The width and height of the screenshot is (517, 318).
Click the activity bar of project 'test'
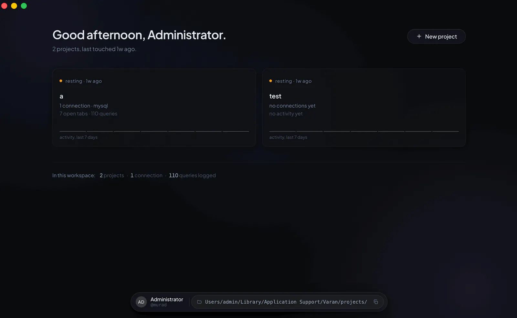tap(364, 131)
